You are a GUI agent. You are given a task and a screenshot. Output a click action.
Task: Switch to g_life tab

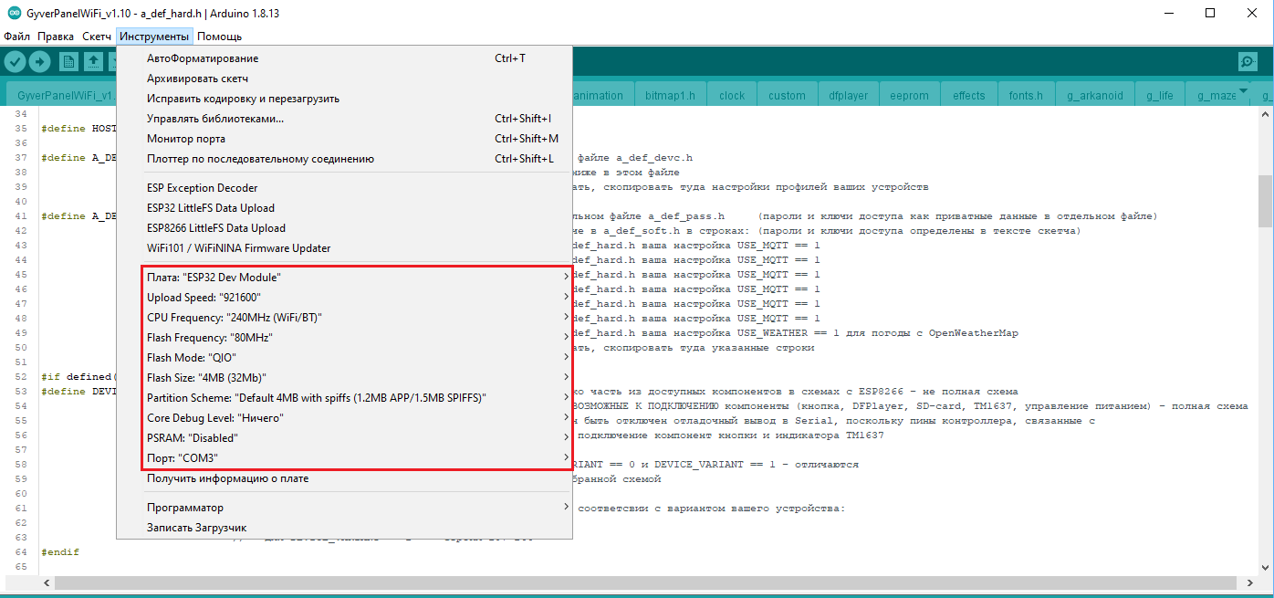pyautogui.click(x=1160, y=95)
